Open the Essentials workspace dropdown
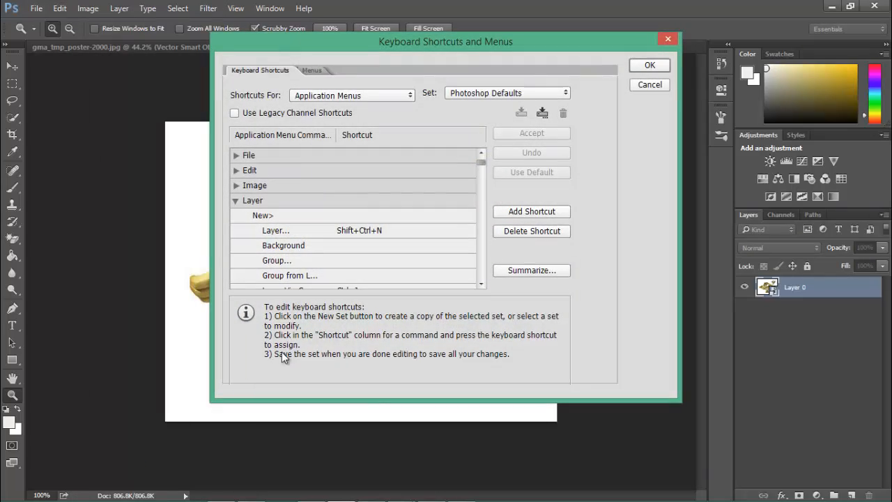 coord(849,29)
